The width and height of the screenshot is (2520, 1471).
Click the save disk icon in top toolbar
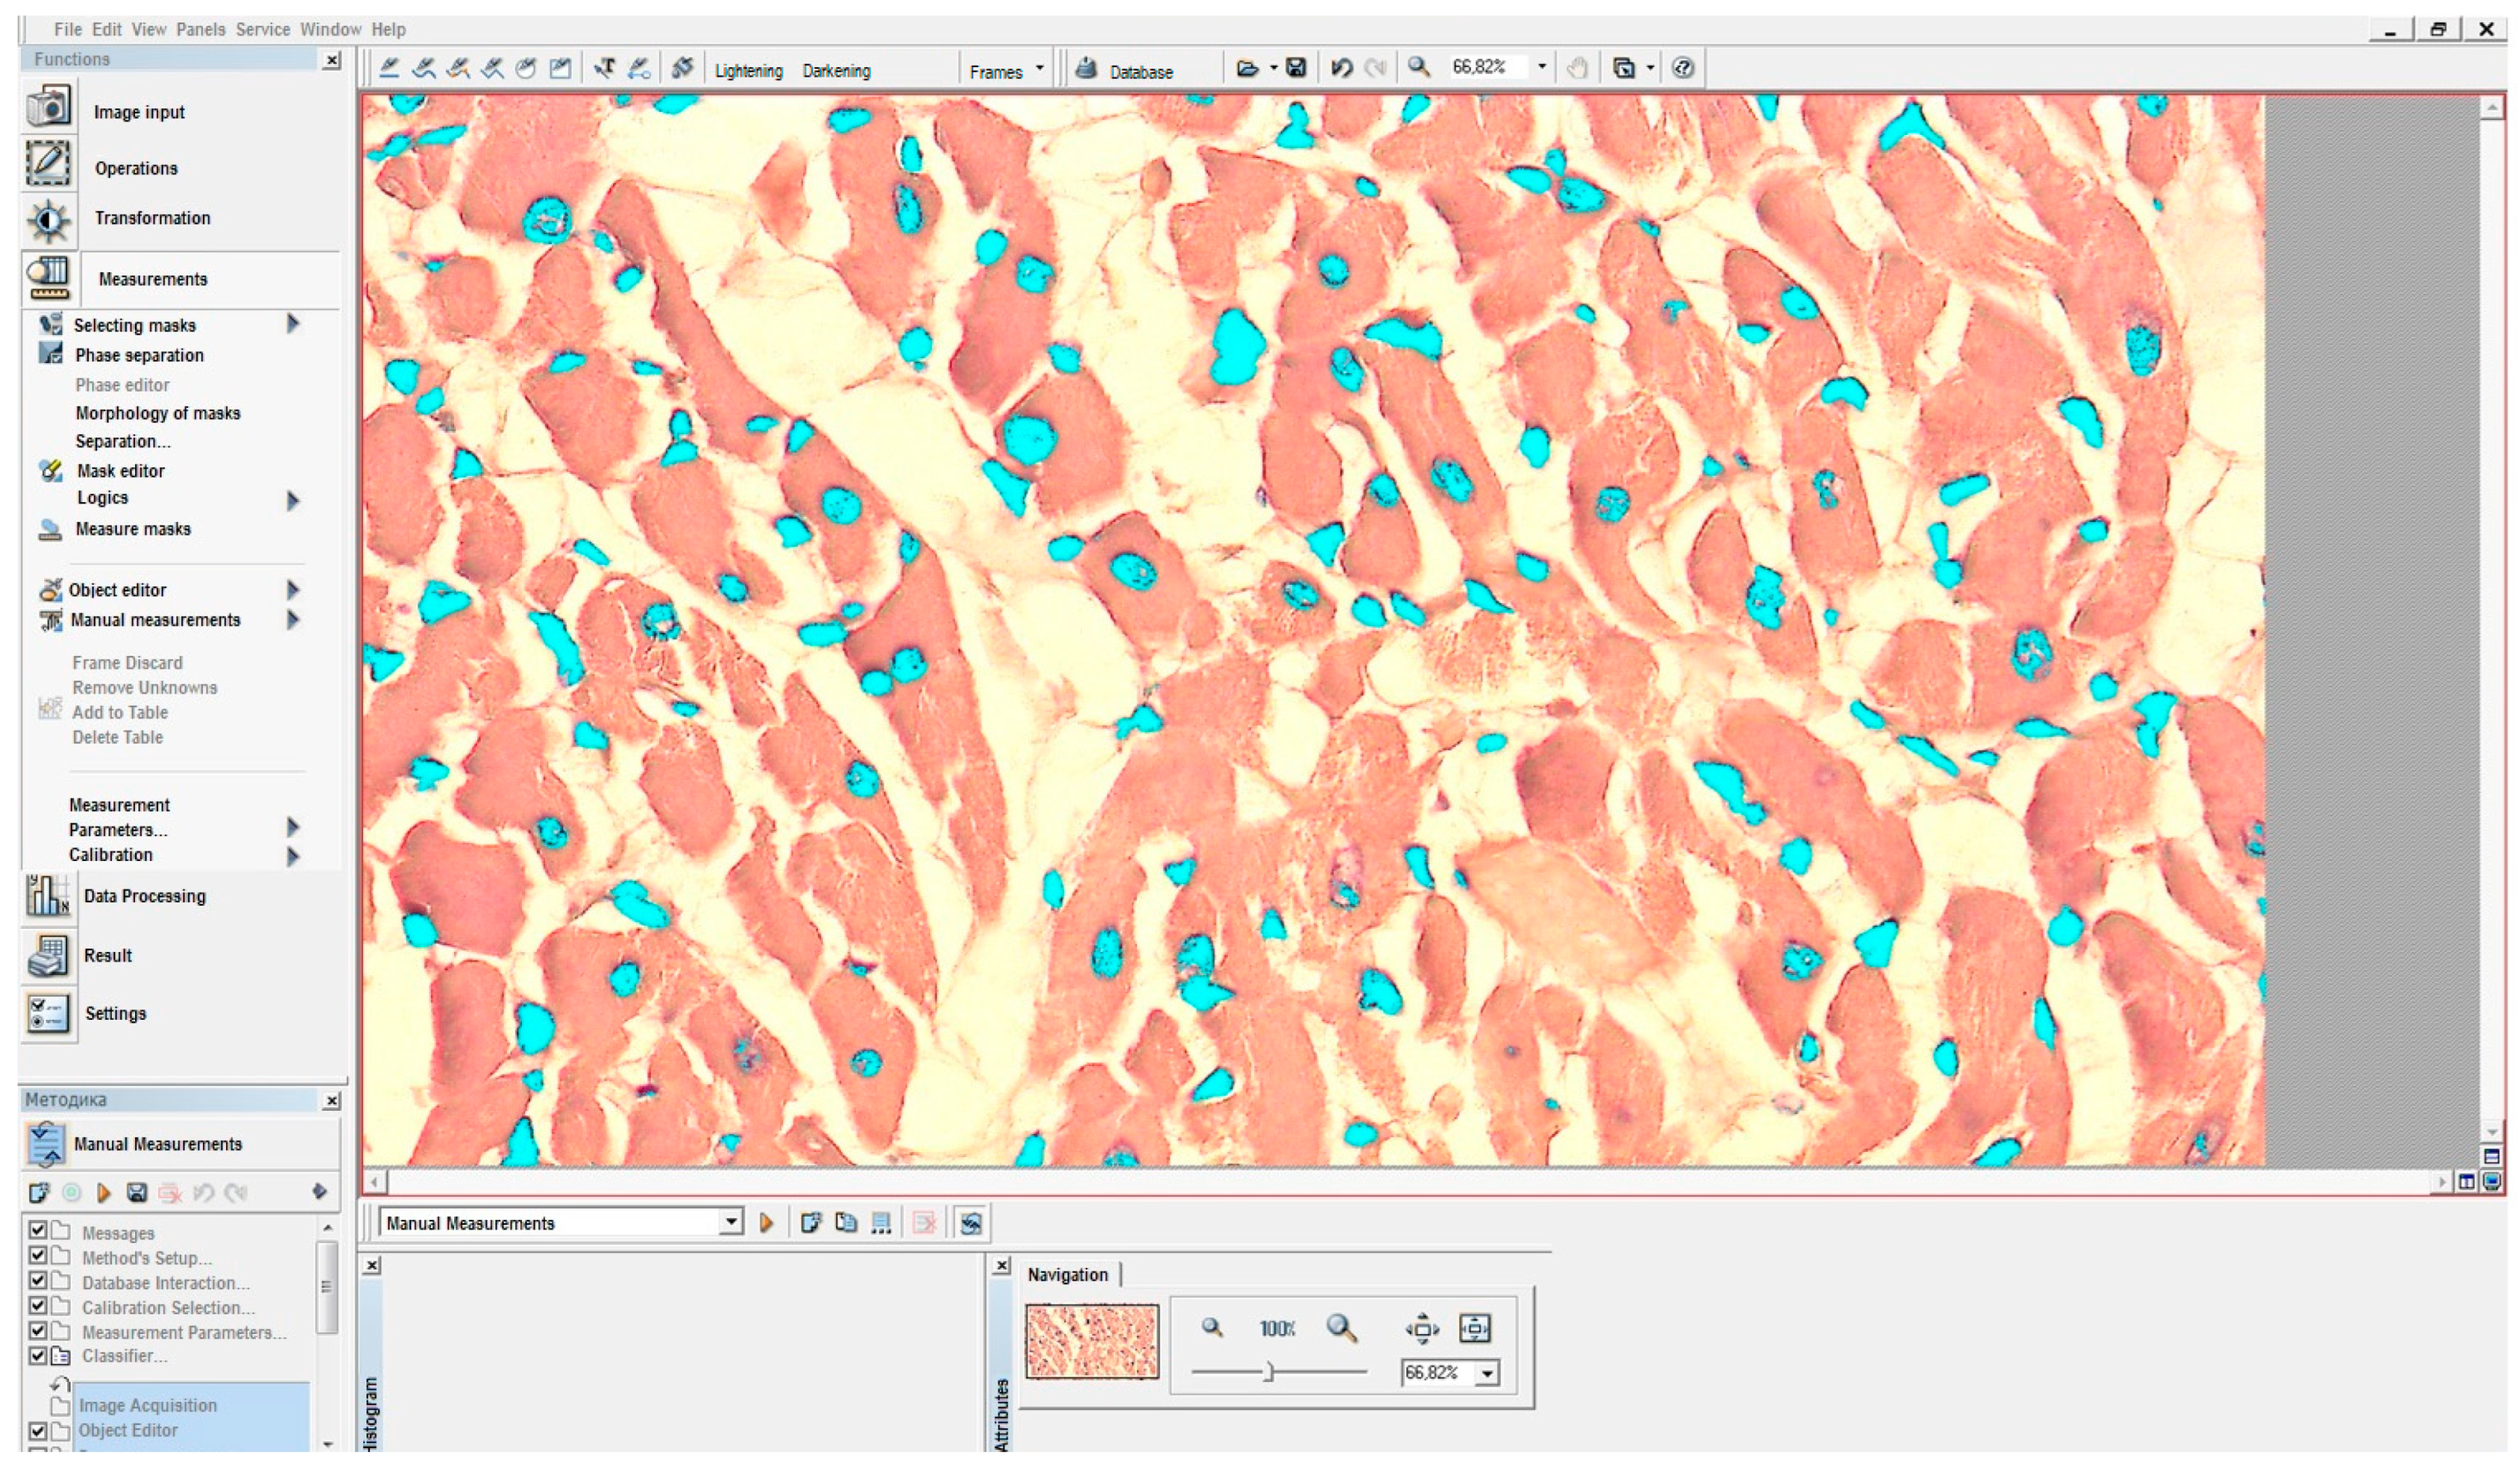[x=1296, y=68]
